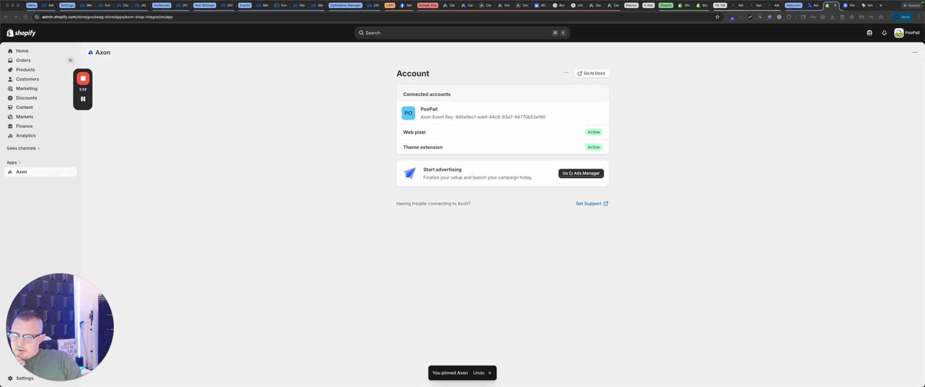Click the Aud Settings tab group

pos(204,5)
